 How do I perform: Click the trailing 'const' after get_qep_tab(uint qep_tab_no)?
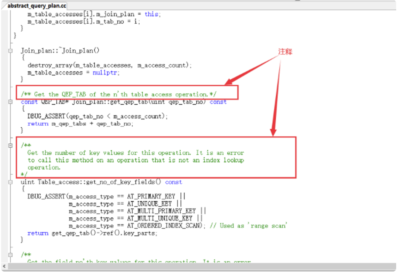[218, 102]
